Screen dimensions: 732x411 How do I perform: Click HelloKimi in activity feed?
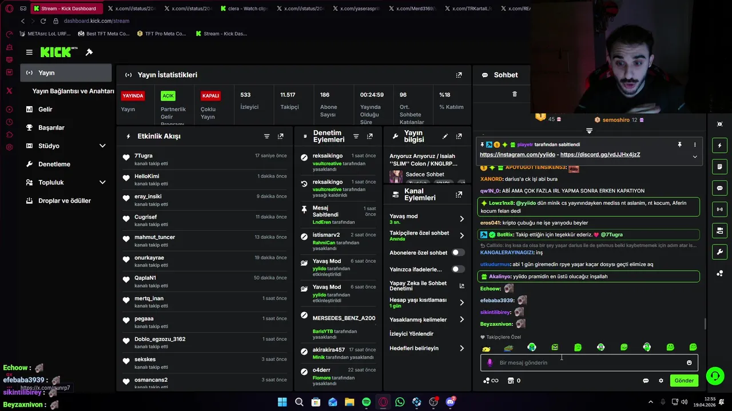pyautogui.click(x=147, y=176)
